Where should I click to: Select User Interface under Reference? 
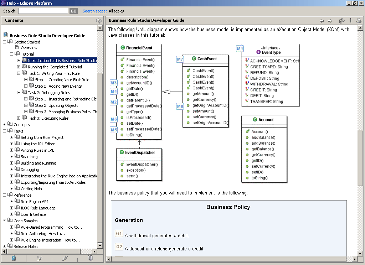(33, 214)
